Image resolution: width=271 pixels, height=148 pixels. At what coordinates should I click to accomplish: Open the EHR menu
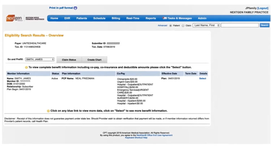[67, 18]
